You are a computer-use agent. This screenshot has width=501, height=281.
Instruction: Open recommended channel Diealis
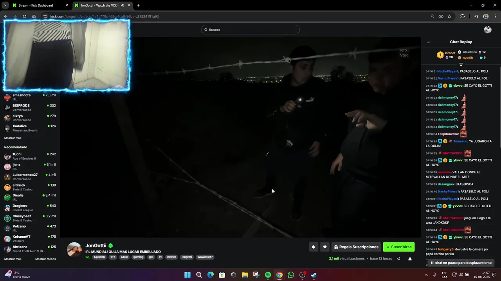point(30,197)
